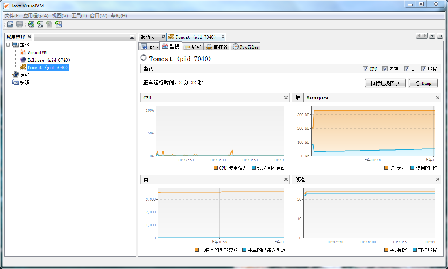Click the Tomcat (pid 7040) heading

tap(180, 59)
